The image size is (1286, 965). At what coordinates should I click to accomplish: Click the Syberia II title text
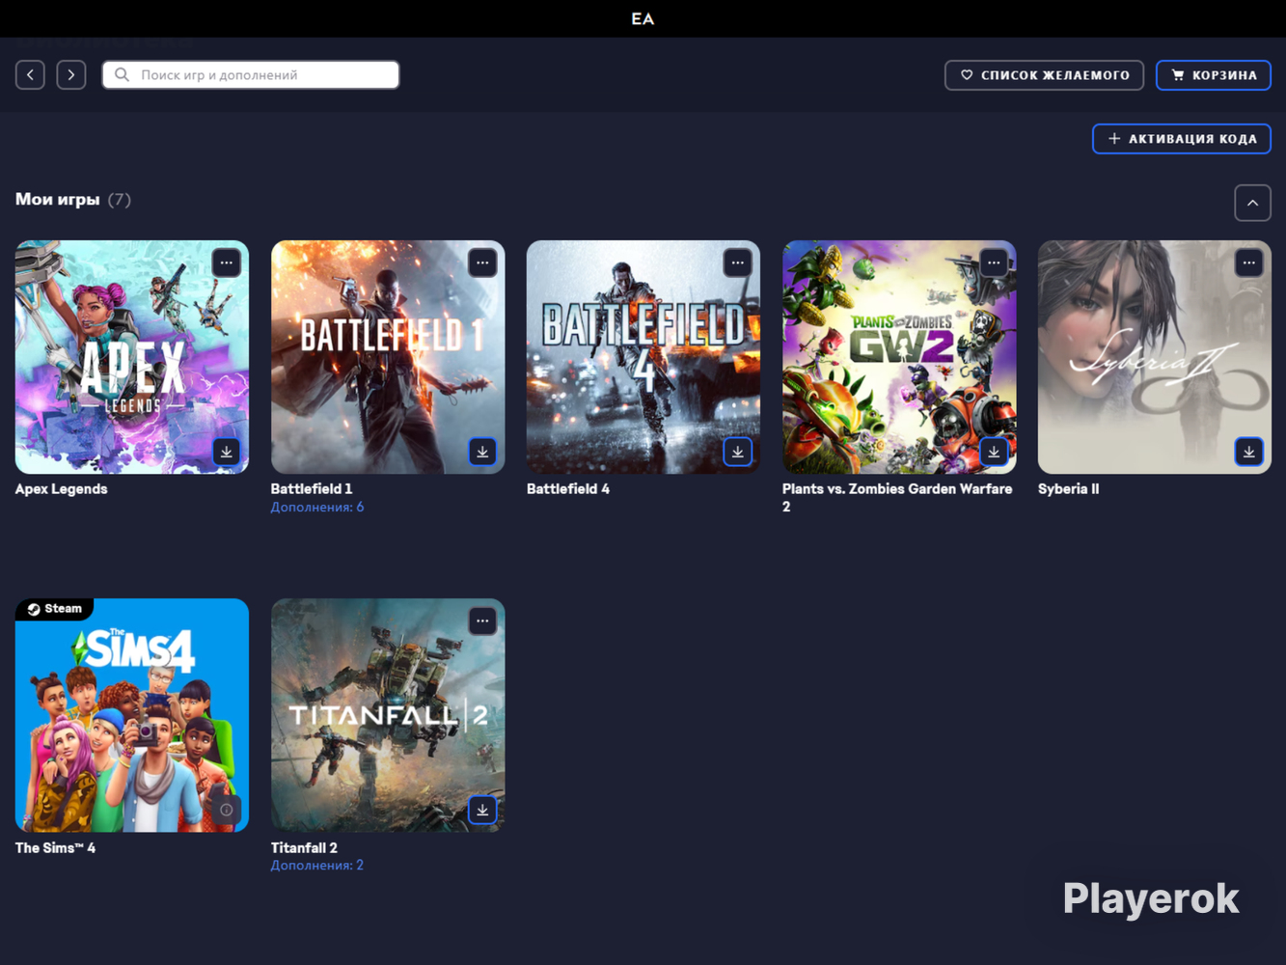coord(1069,489)
